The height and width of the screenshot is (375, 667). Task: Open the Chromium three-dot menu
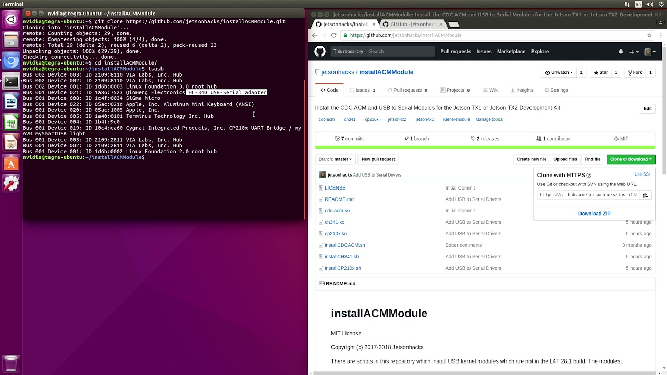click(x=661, y=35)
